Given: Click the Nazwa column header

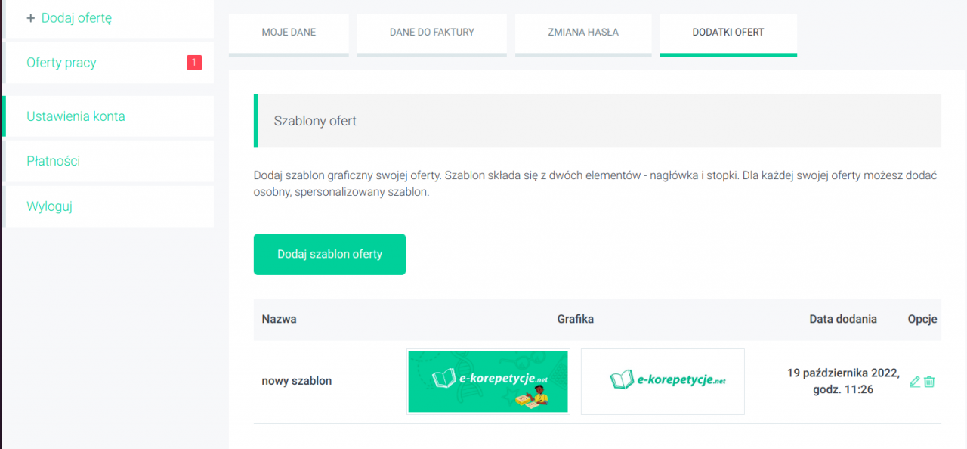Looking at the screenshot, I should pyautogui.click(x=279, y=319).
